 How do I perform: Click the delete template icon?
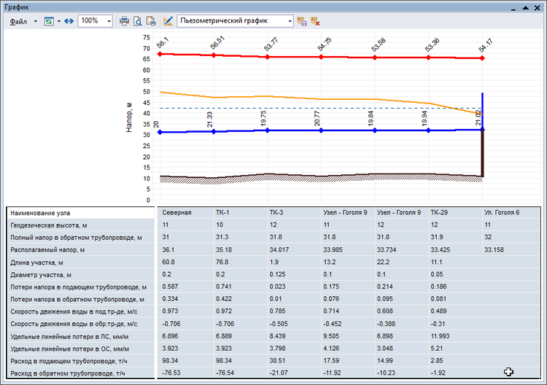(315, 21)
